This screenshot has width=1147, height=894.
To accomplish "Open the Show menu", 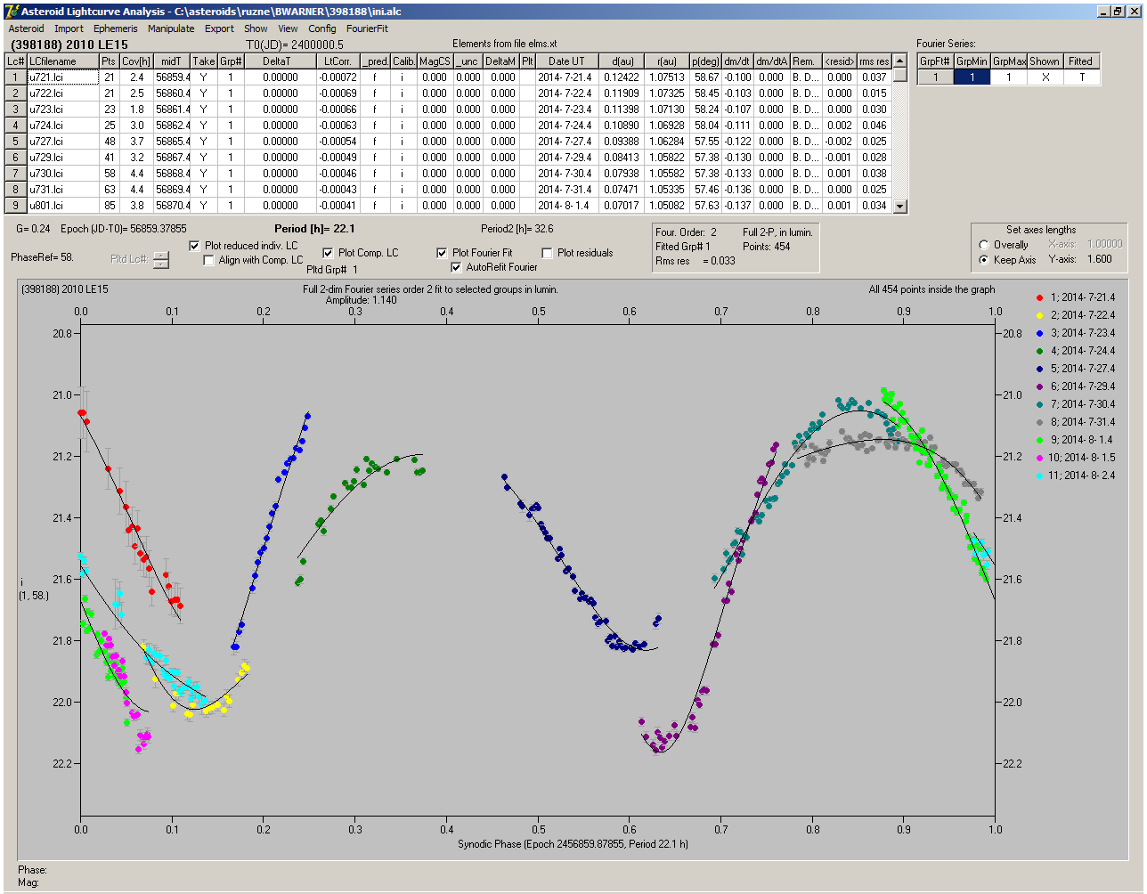I will click(x=256, y=28).
